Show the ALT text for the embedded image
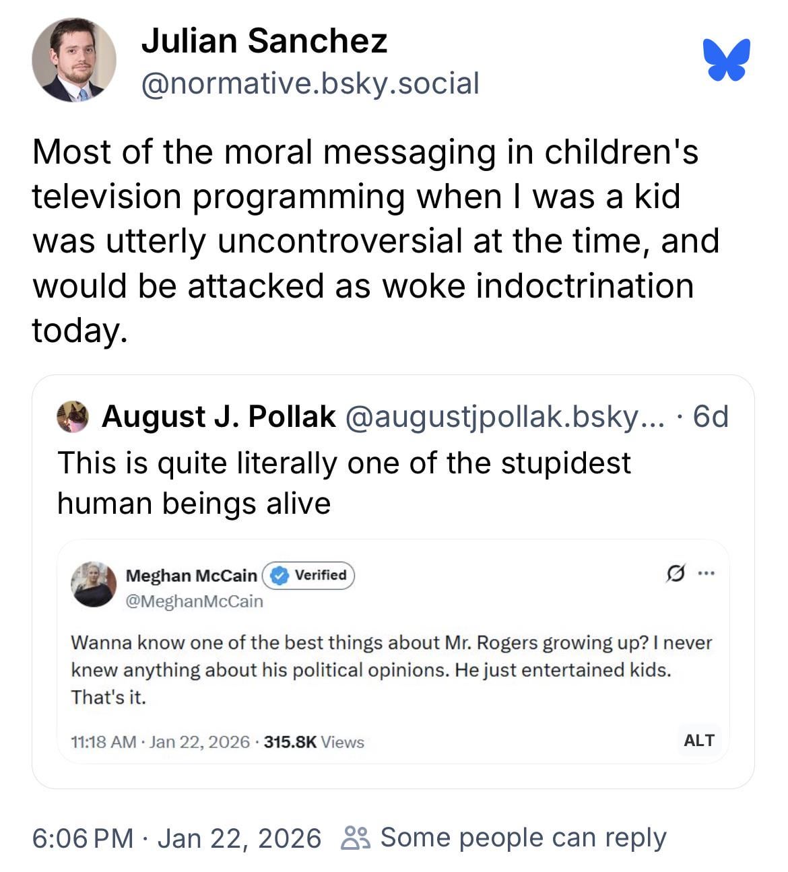This screenshot has height=872, width=788. click(x=698, y=741)
